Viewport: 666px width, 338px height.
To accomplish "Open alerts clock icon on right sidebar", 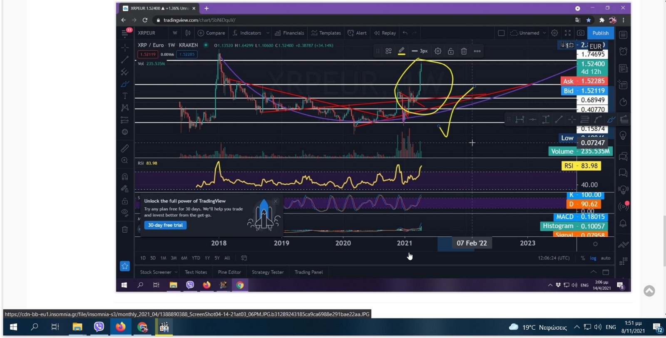I will click(623, 51).
